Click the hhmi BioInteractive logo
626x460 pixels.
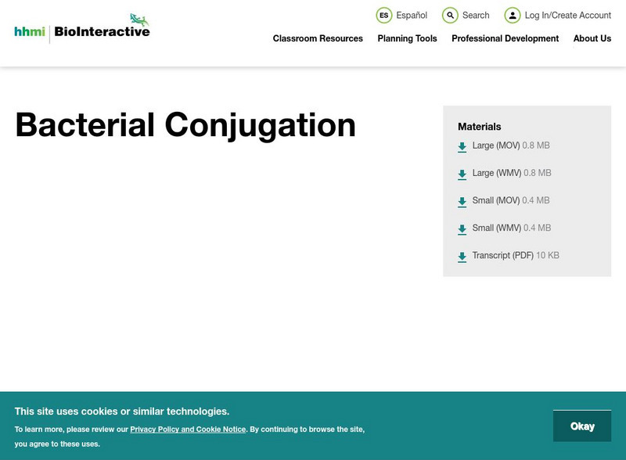(x=81, y=28)
